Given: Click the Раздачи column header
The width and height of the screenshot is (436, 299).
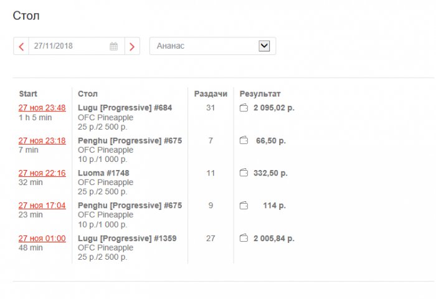Looking at the screenshot, I should click(x=211, y=94).
